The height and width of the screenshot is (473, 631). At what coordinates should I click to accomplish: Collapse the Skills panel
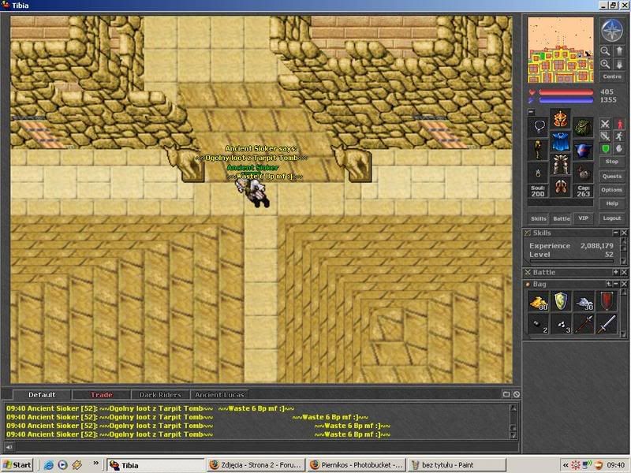click(616, 233)
